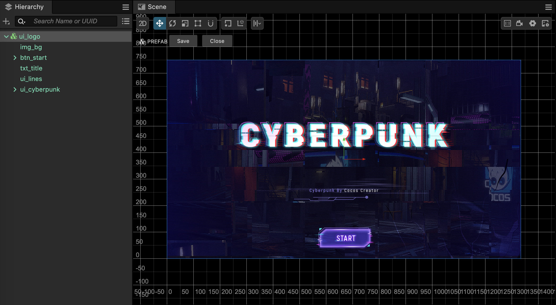Close the prefab editing mode

tap(217, 41)
